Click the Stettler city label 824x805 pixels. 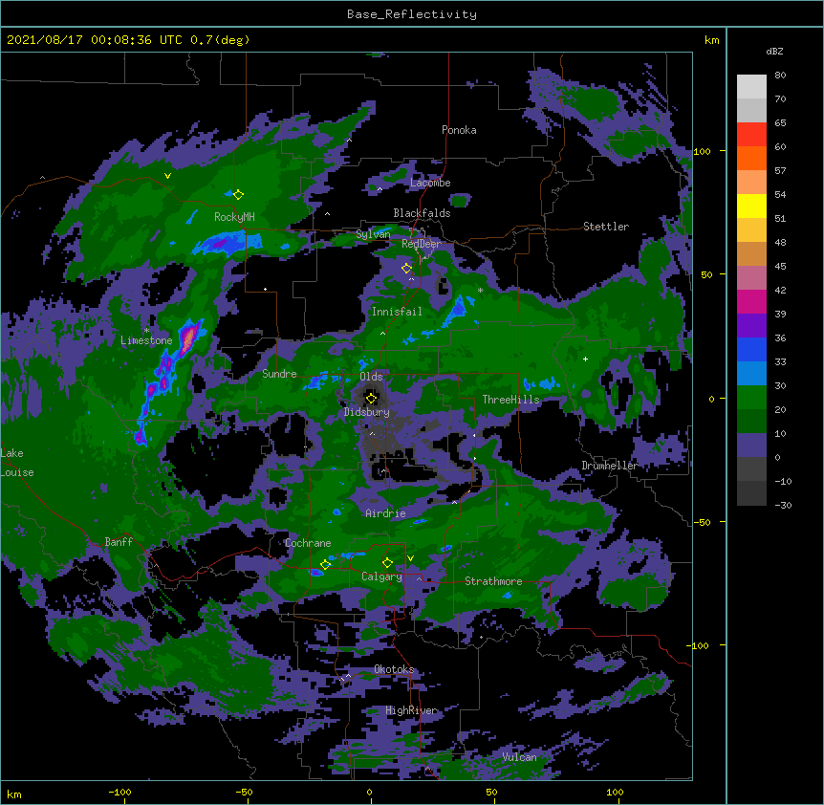(x=606, y=227)
